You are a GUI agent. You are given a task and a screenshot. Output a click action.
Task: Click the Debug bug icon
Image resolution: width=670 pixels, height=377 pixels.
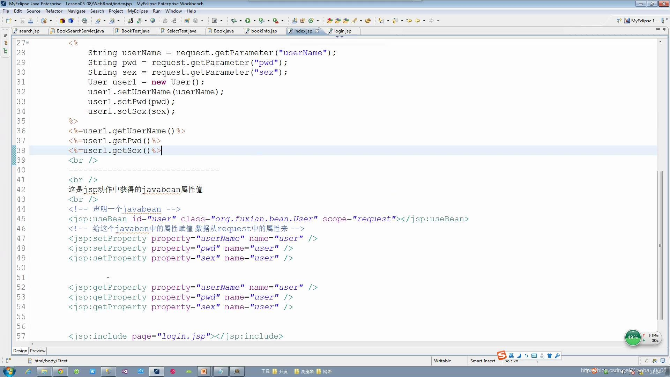click(x=234, y=21)
